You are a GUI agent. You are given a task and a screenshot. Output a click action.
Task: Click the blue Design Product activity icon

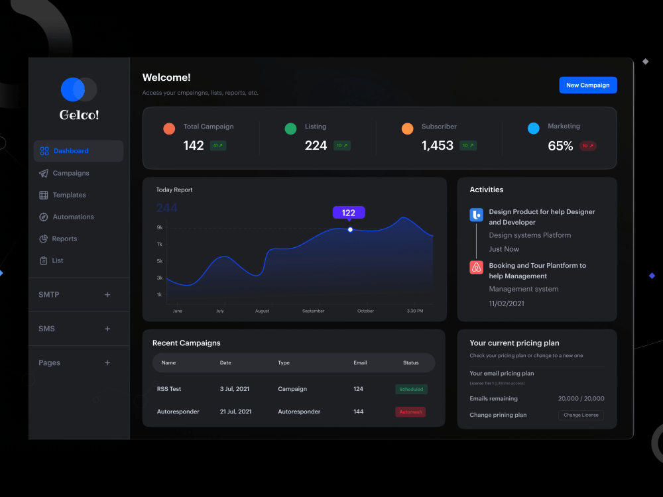click(477, 215)
